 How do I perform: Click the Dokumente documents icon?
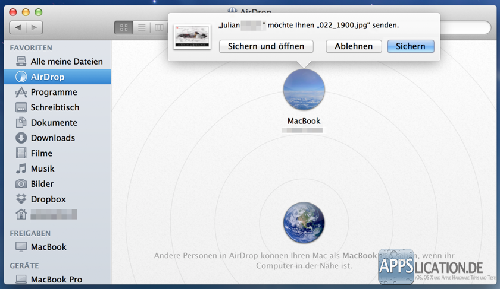tap(21, 122)
